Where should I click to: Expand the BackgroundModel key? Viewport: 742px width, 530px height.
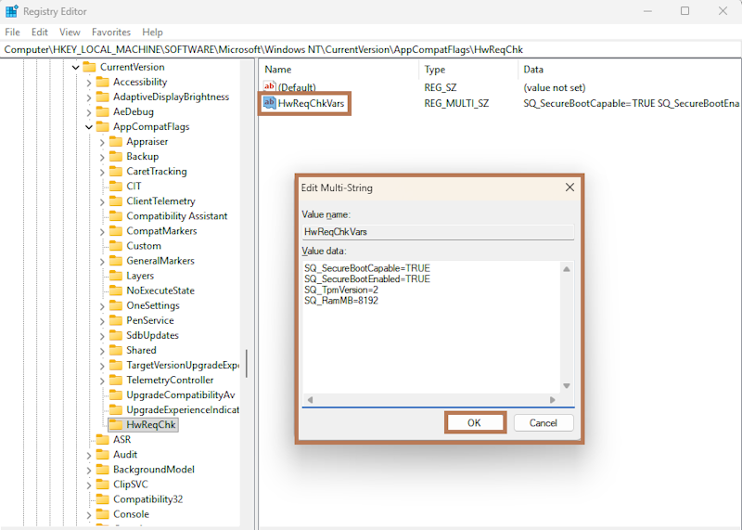pyautogui.click(x=89, y=470)
